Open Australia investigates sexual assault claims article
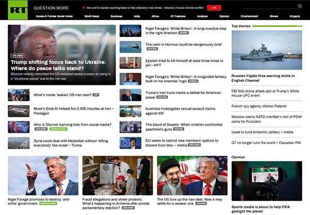This screenshot has height=215, width=310. 180,111
